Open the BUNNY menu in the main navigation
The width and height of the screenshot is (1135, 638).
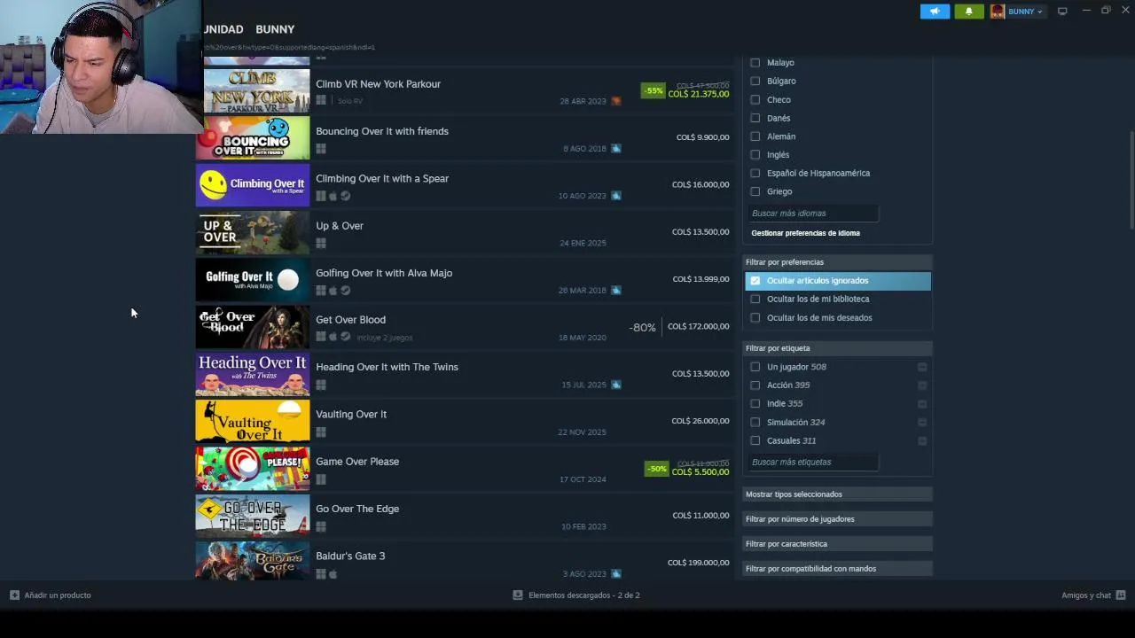[x=275, y=29]
